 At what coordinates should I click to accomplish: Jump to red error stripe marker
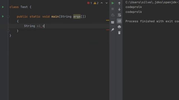coord(107,30)
